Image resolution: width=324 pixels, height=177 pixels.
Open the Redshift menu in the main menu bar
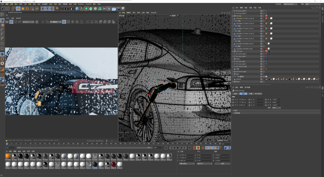[x=89, y=4]
